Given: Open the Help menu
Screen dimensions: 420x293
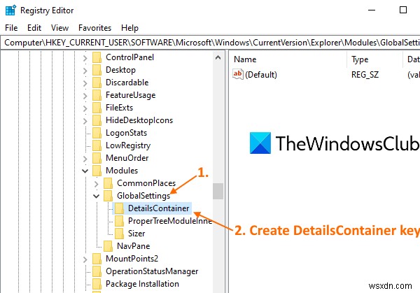Looking at the screenshot, I should tap(129, 28).
